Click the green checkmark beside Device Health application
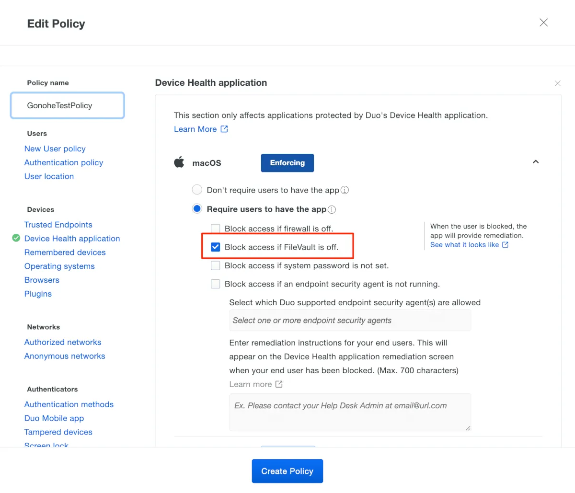Screen dimensions: 575x493 click(x=16, y=238)
